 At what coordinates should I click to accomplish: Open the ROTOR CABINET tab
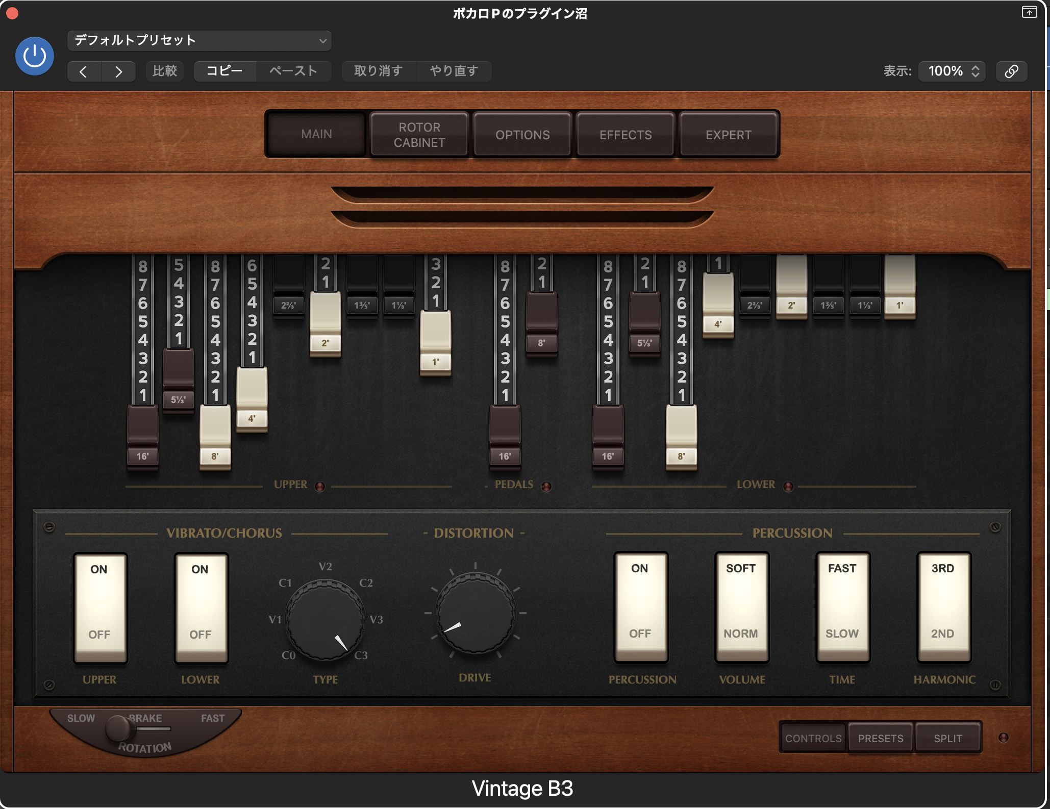pyautogui.click(x=419, y=135)
